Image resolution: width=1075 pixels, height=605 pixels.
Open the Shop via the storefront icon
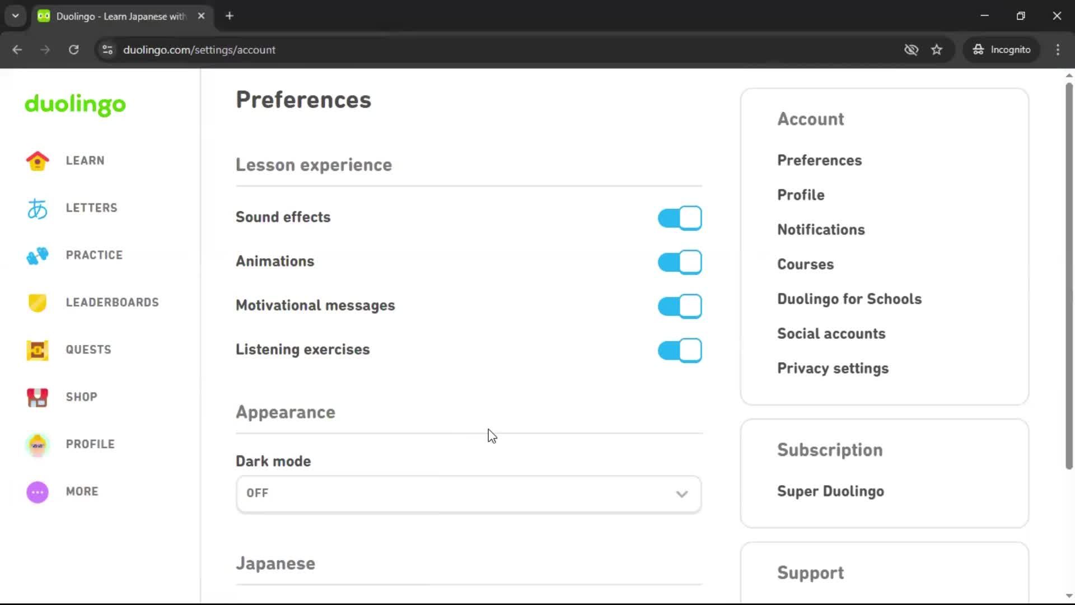coord(37,397)
